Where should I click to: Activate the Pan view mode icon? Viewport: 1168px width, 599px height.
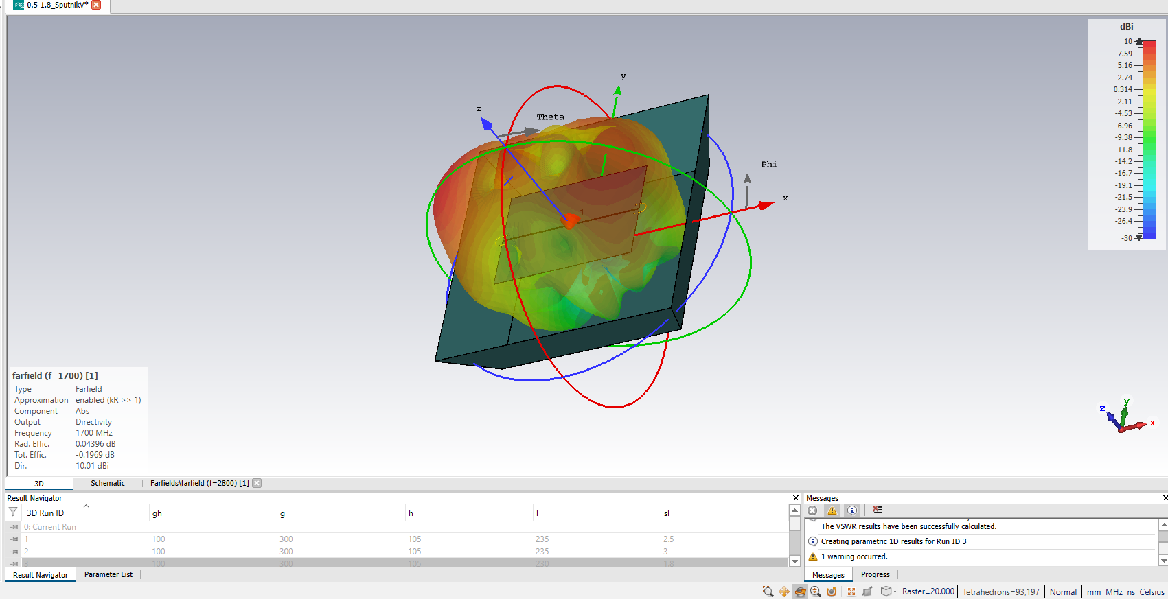(784, 591)
